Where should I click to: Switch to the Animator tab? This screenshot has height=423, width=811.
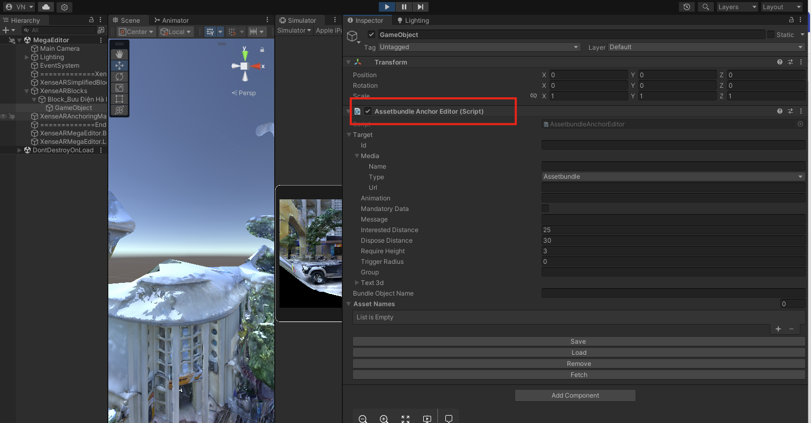click(171, 20)
